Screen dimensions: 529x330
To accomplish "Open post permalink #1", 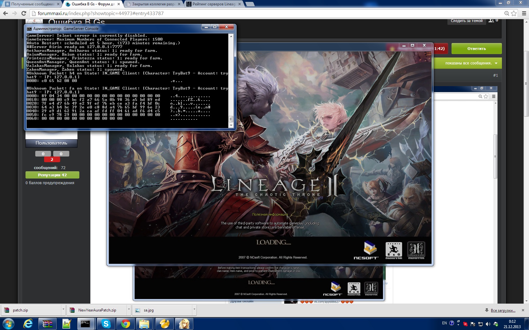I will tap(495, 75).
